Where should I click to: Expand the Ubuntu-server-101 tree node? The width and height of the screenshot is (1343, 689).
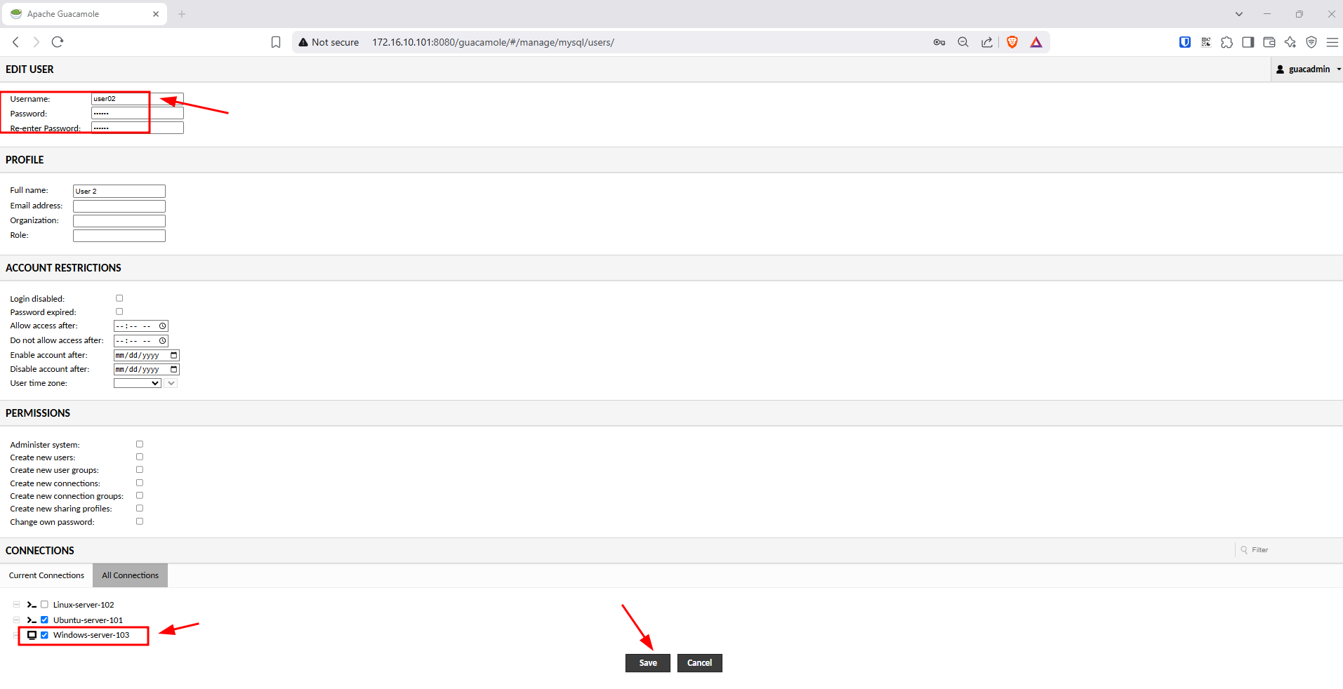pyautogui.click(x=16, y=620)
